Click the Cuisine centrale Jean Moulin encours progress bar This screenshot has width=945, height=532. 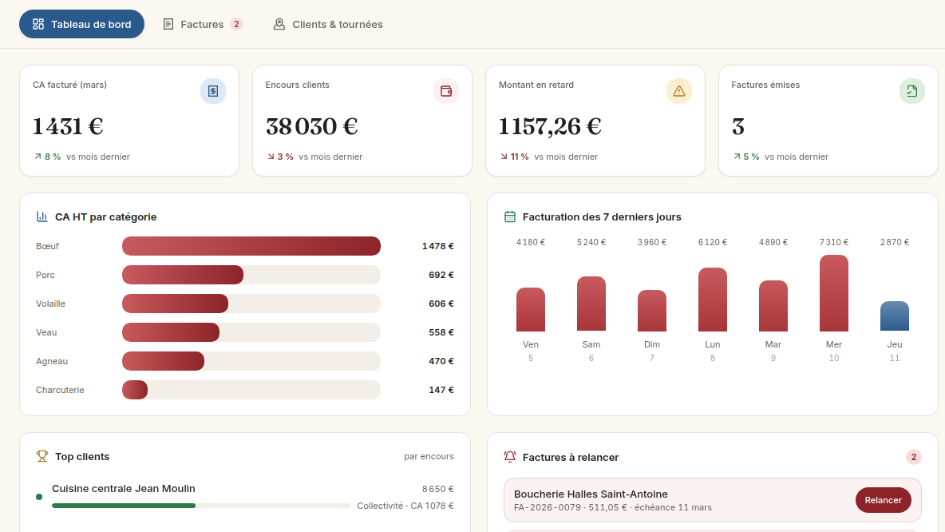200,506
